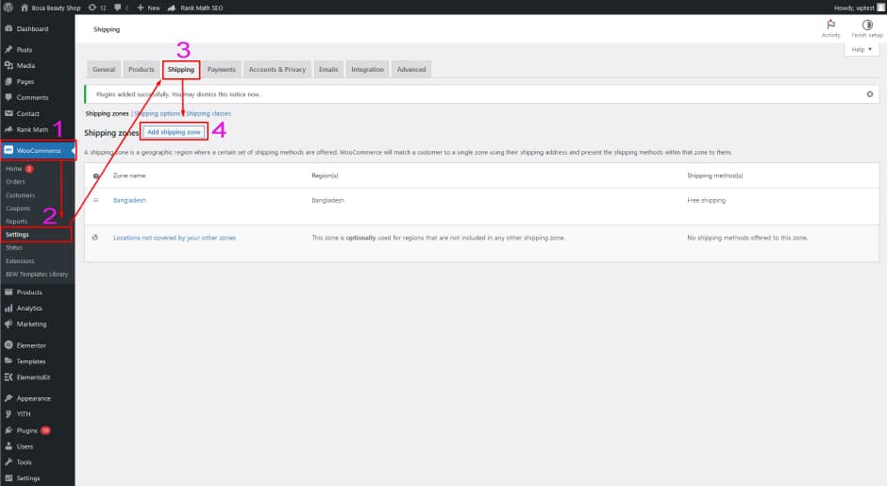Click the Zone name column header
887x486 pixels.
pos(129,176)
